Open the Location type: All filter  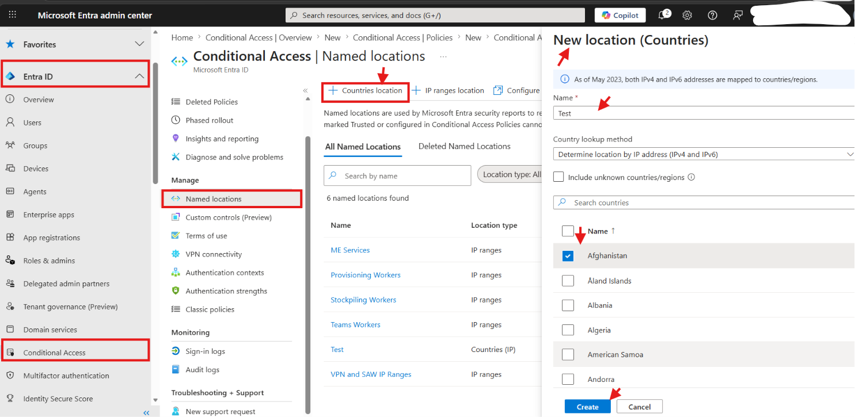click(x=510, y=175)
